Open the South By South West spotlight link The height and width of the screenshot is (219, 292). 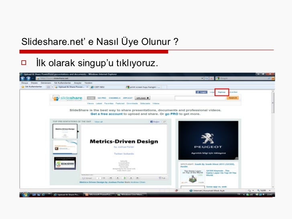(x=207, y=165)
